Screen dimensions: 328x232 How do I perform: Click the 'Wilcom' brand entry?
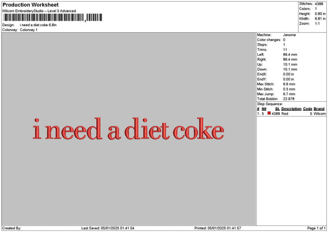[319, 114]
